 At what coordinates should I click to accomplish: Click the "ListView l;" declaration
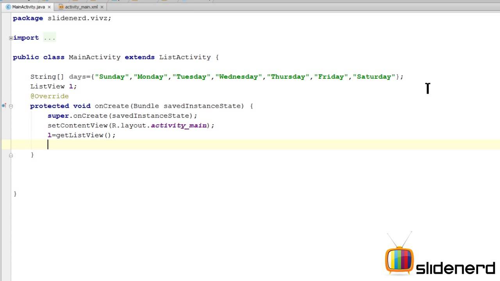(54, 87)
